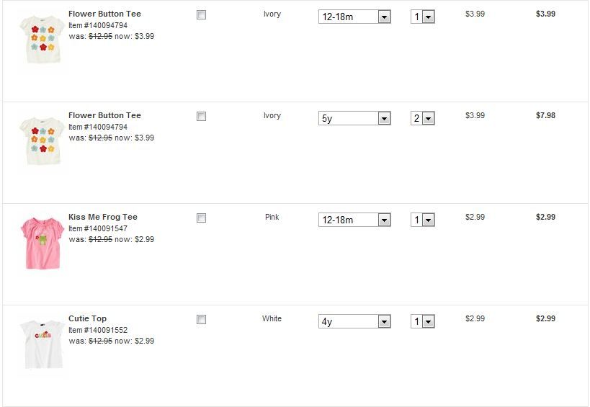Viewport: 590px width, 407px height.
Task: Click the Cutie Top product name
Action: coord(87,318)
